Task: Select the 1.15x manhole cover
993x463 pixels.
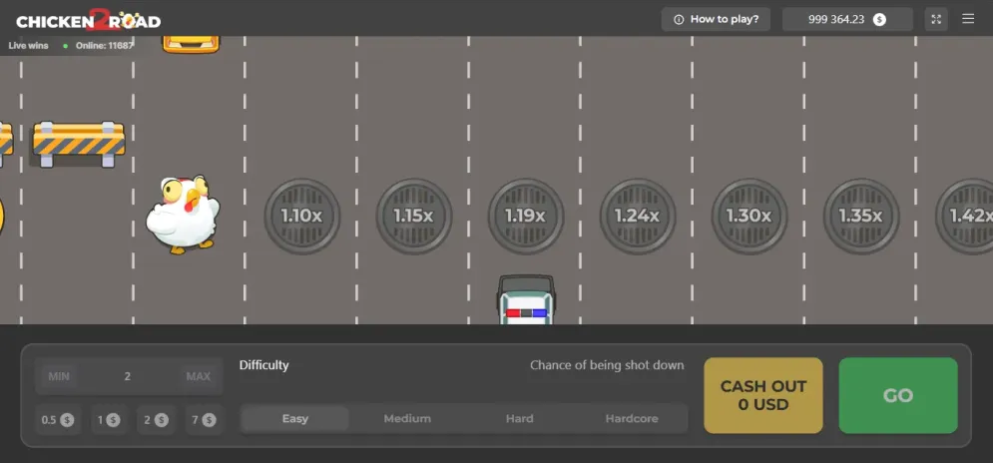Action: point(414,216)
